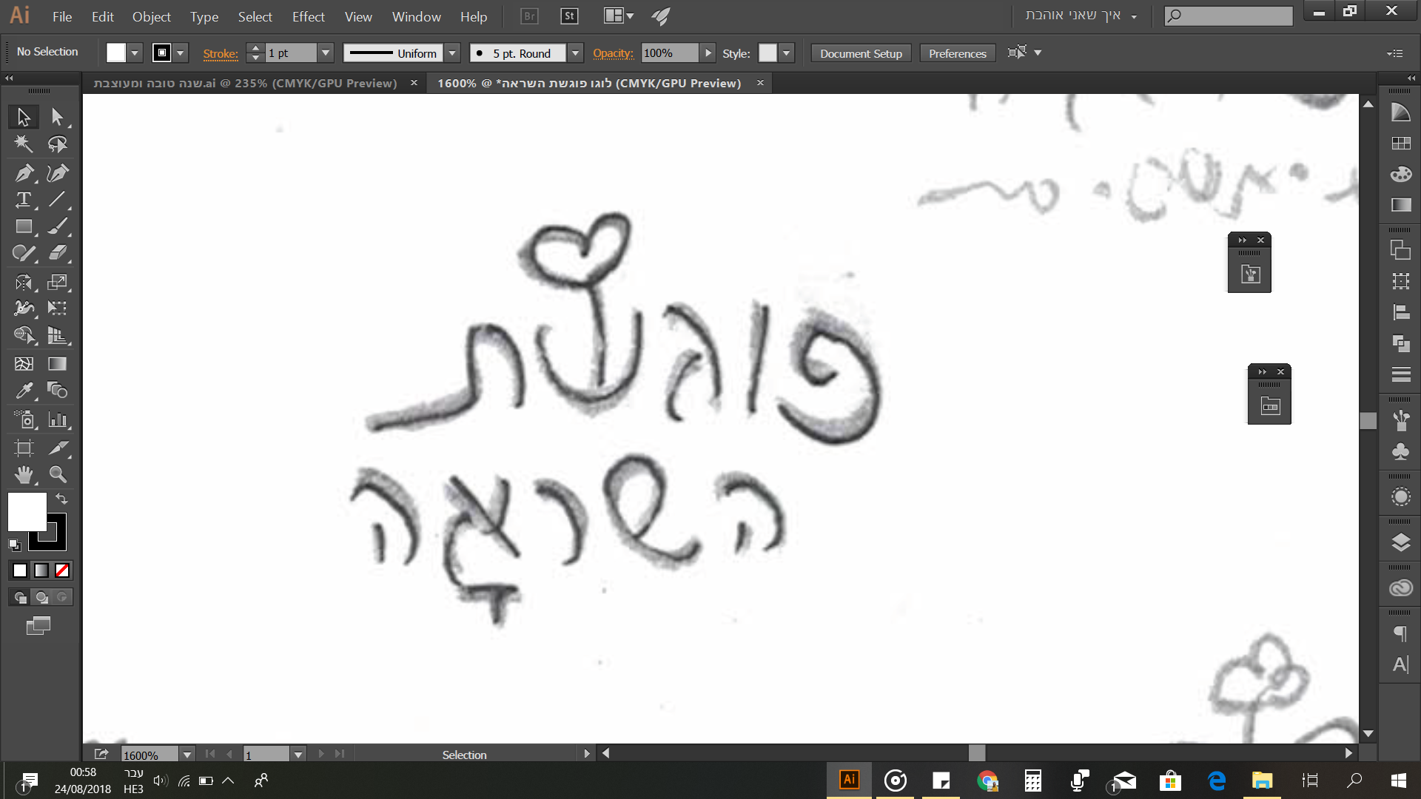Open the Stroke variable width profile dropdown
This screenshot has width=1421, height=799.
[x=452, y=53]
